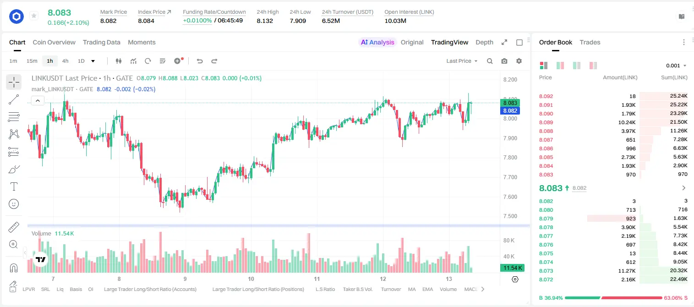Search symbols with the magnifier icon
The image size is (694, 307).
[490, 61]
